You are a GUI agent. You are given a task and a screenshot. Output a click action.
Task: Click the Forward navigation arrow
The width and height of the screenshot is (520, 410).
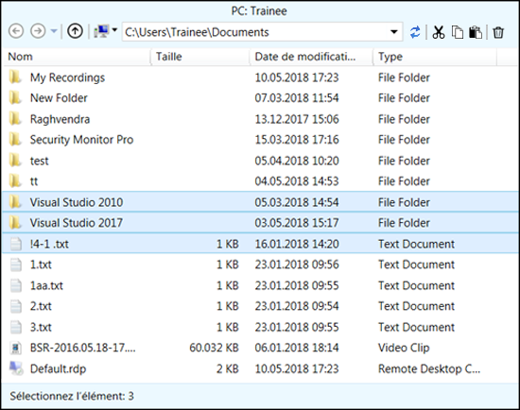(38, 31)
